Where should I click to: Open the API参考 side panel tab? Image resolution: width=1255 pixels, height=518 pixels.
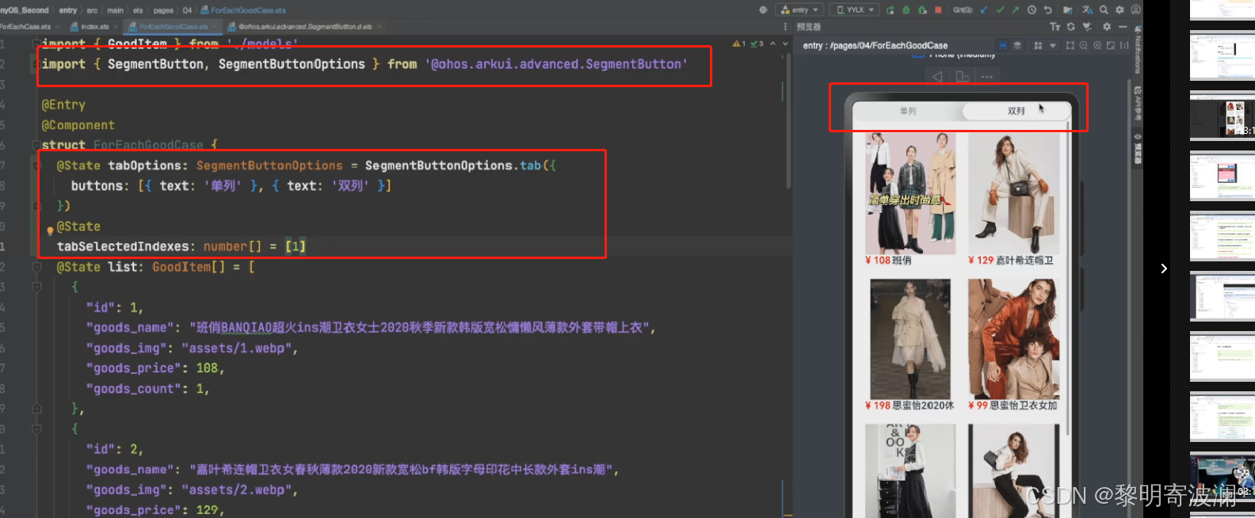coord(1138,103)
